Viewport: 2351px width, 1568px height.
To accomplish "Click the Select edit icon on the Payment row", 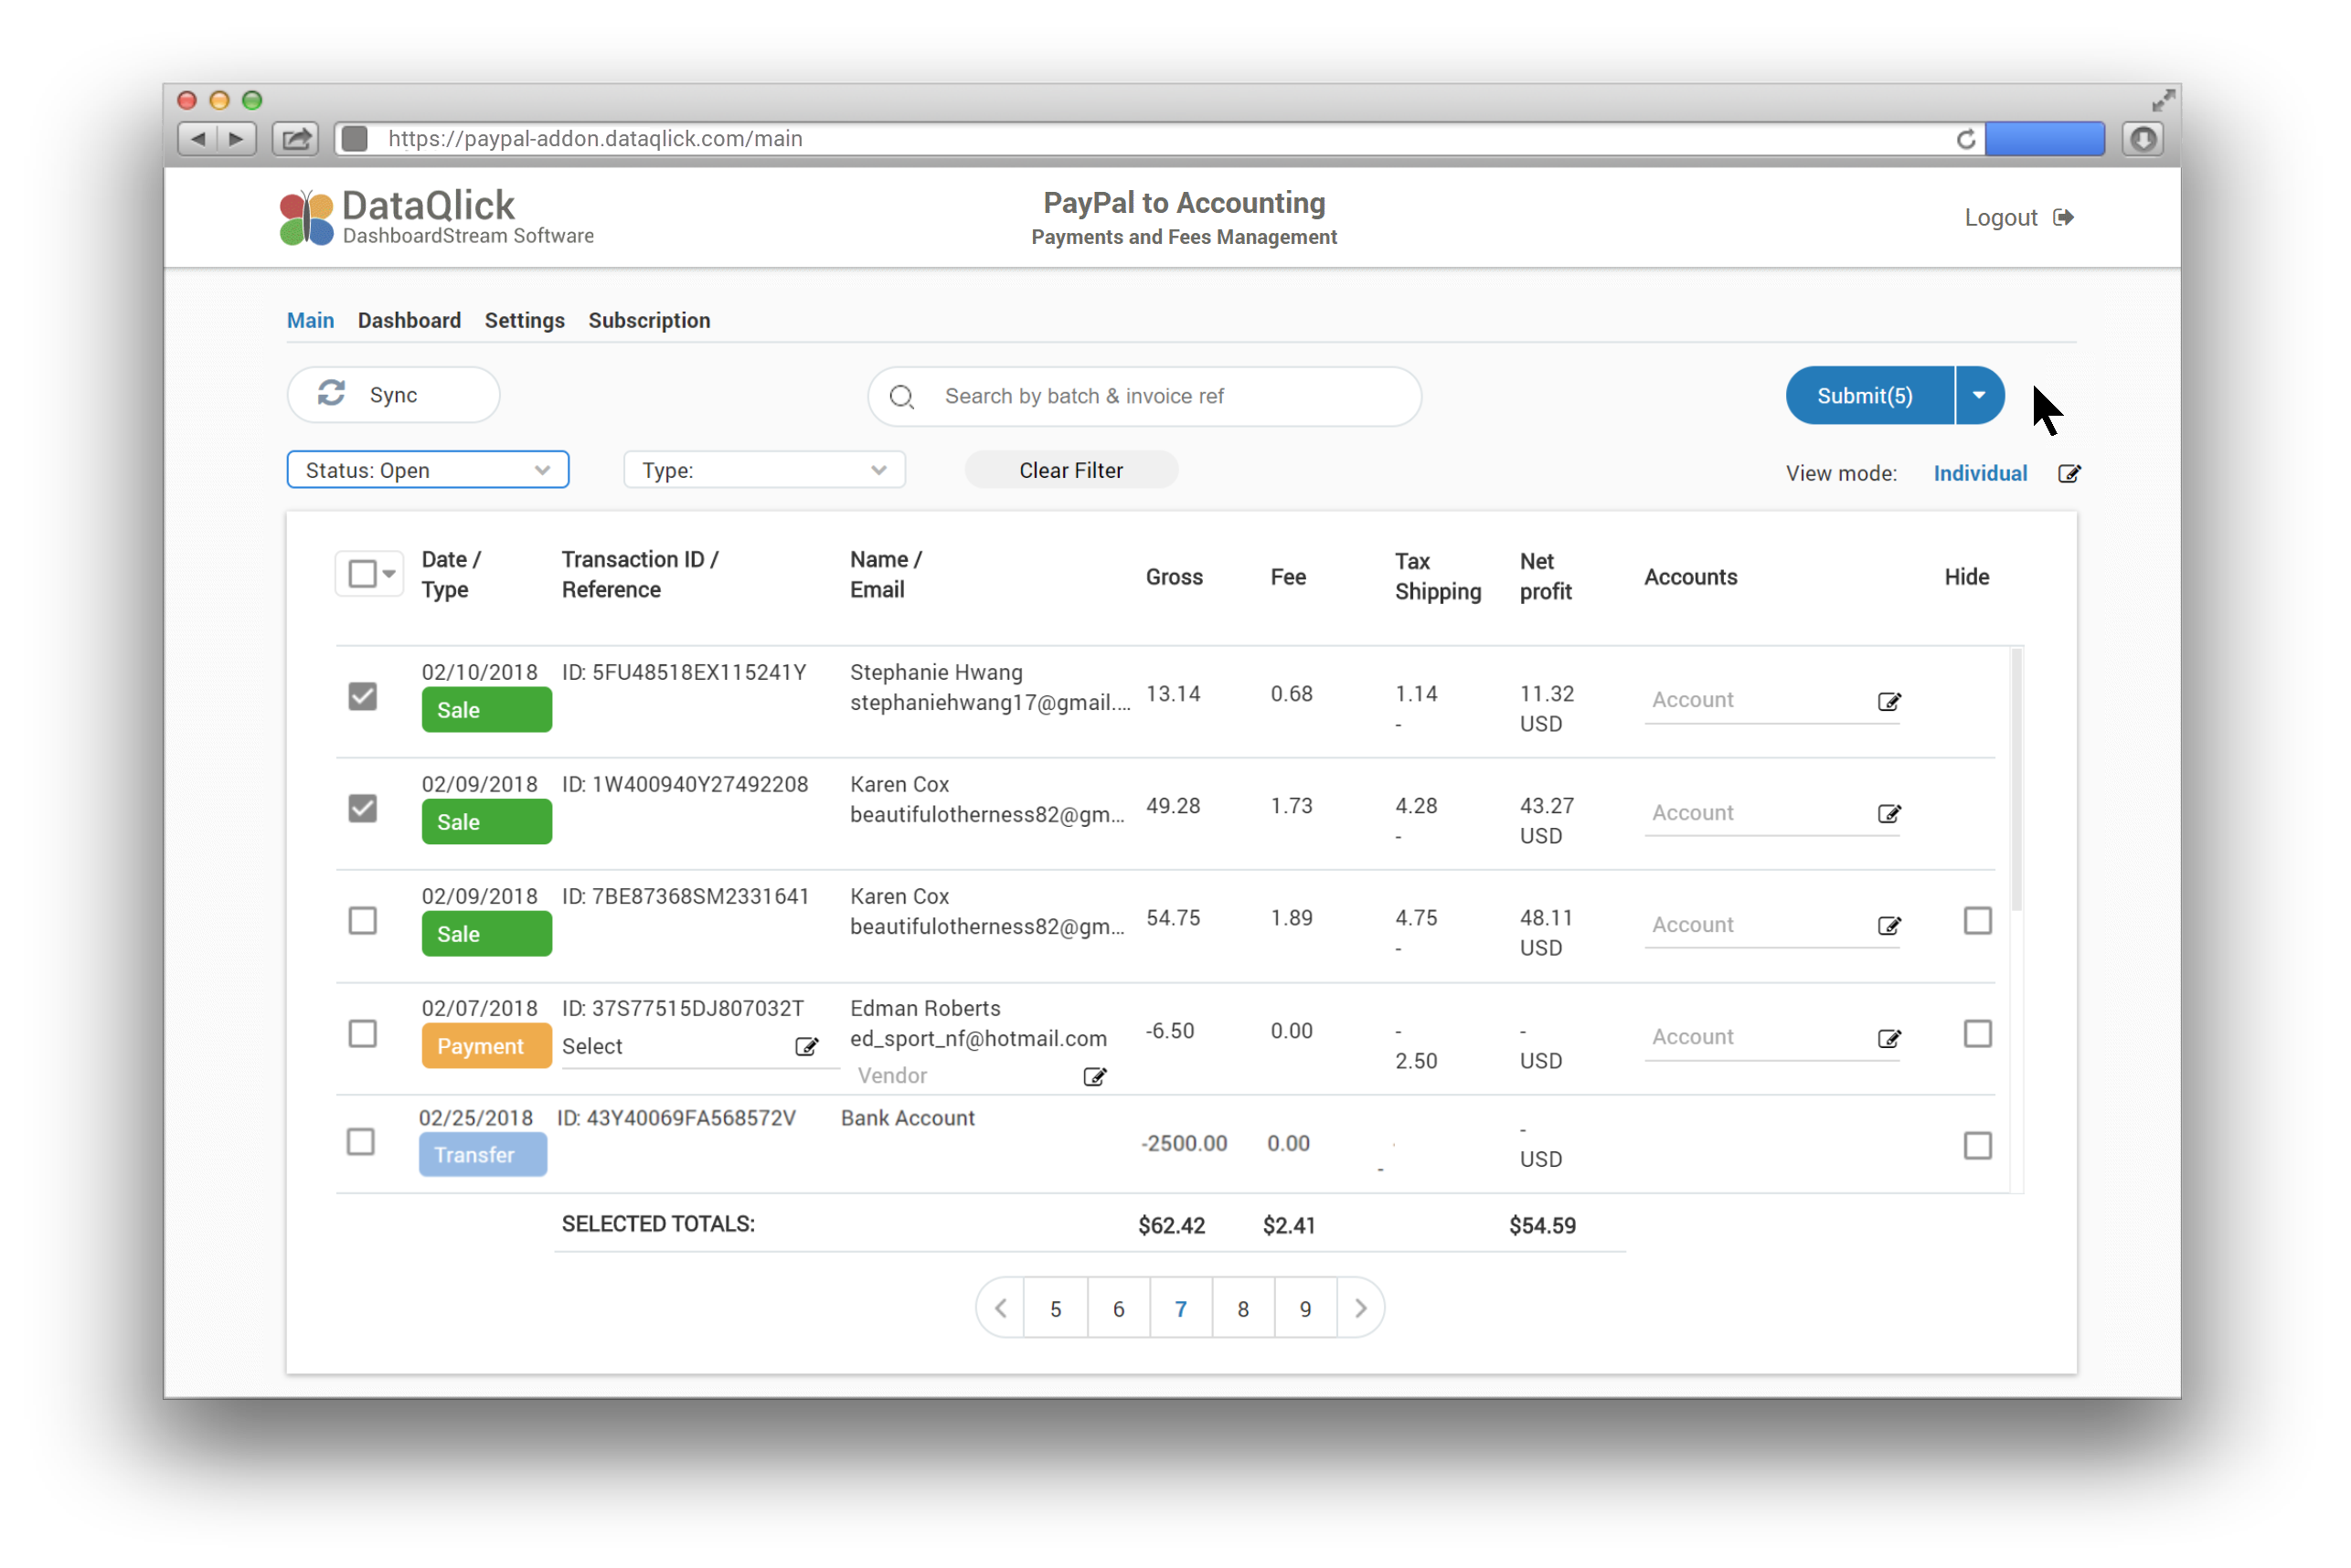I will coord(807,1047).
